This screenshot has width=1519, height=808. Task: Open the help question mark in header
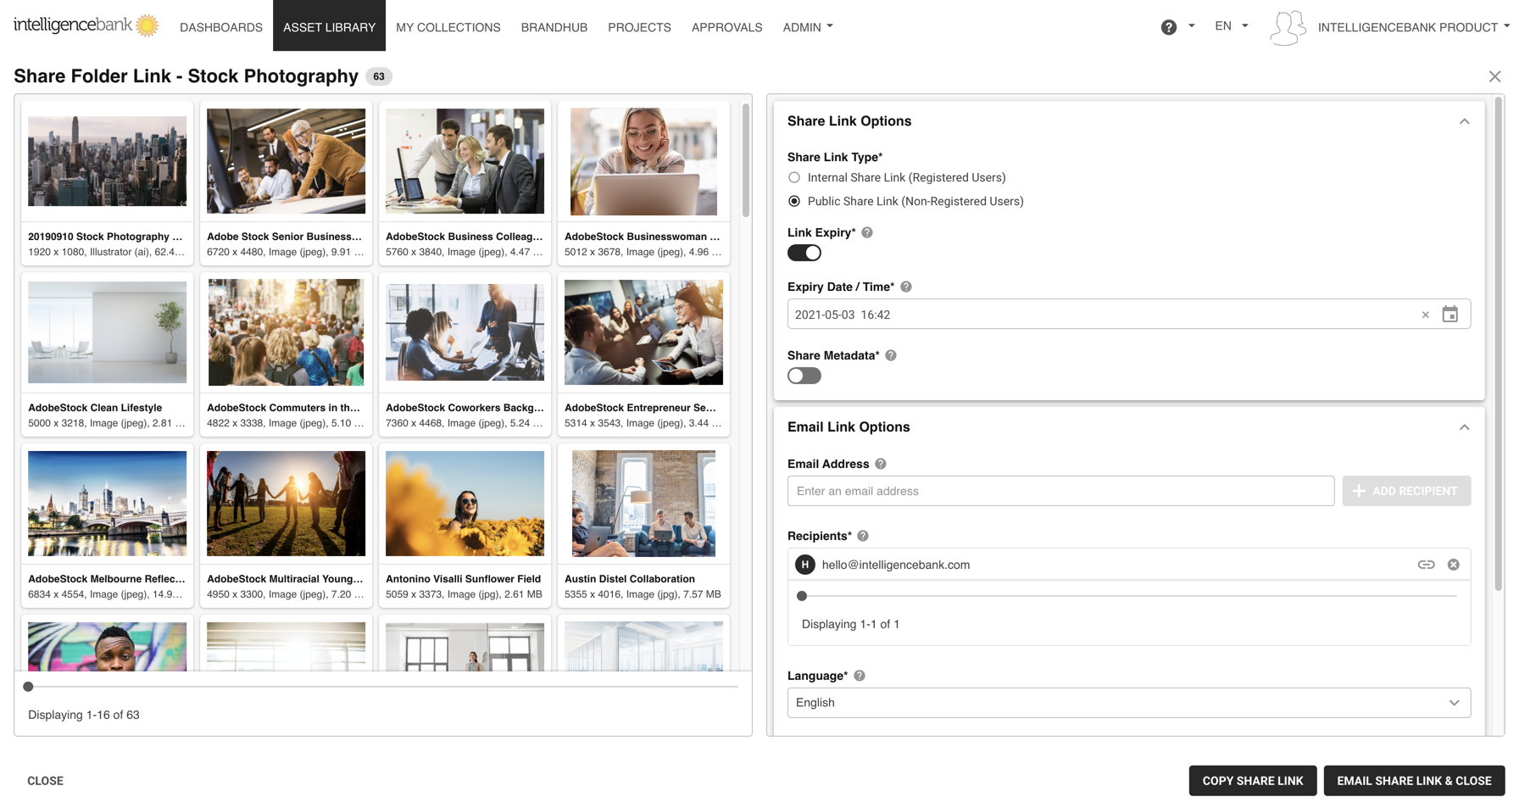click(1168, 27)
